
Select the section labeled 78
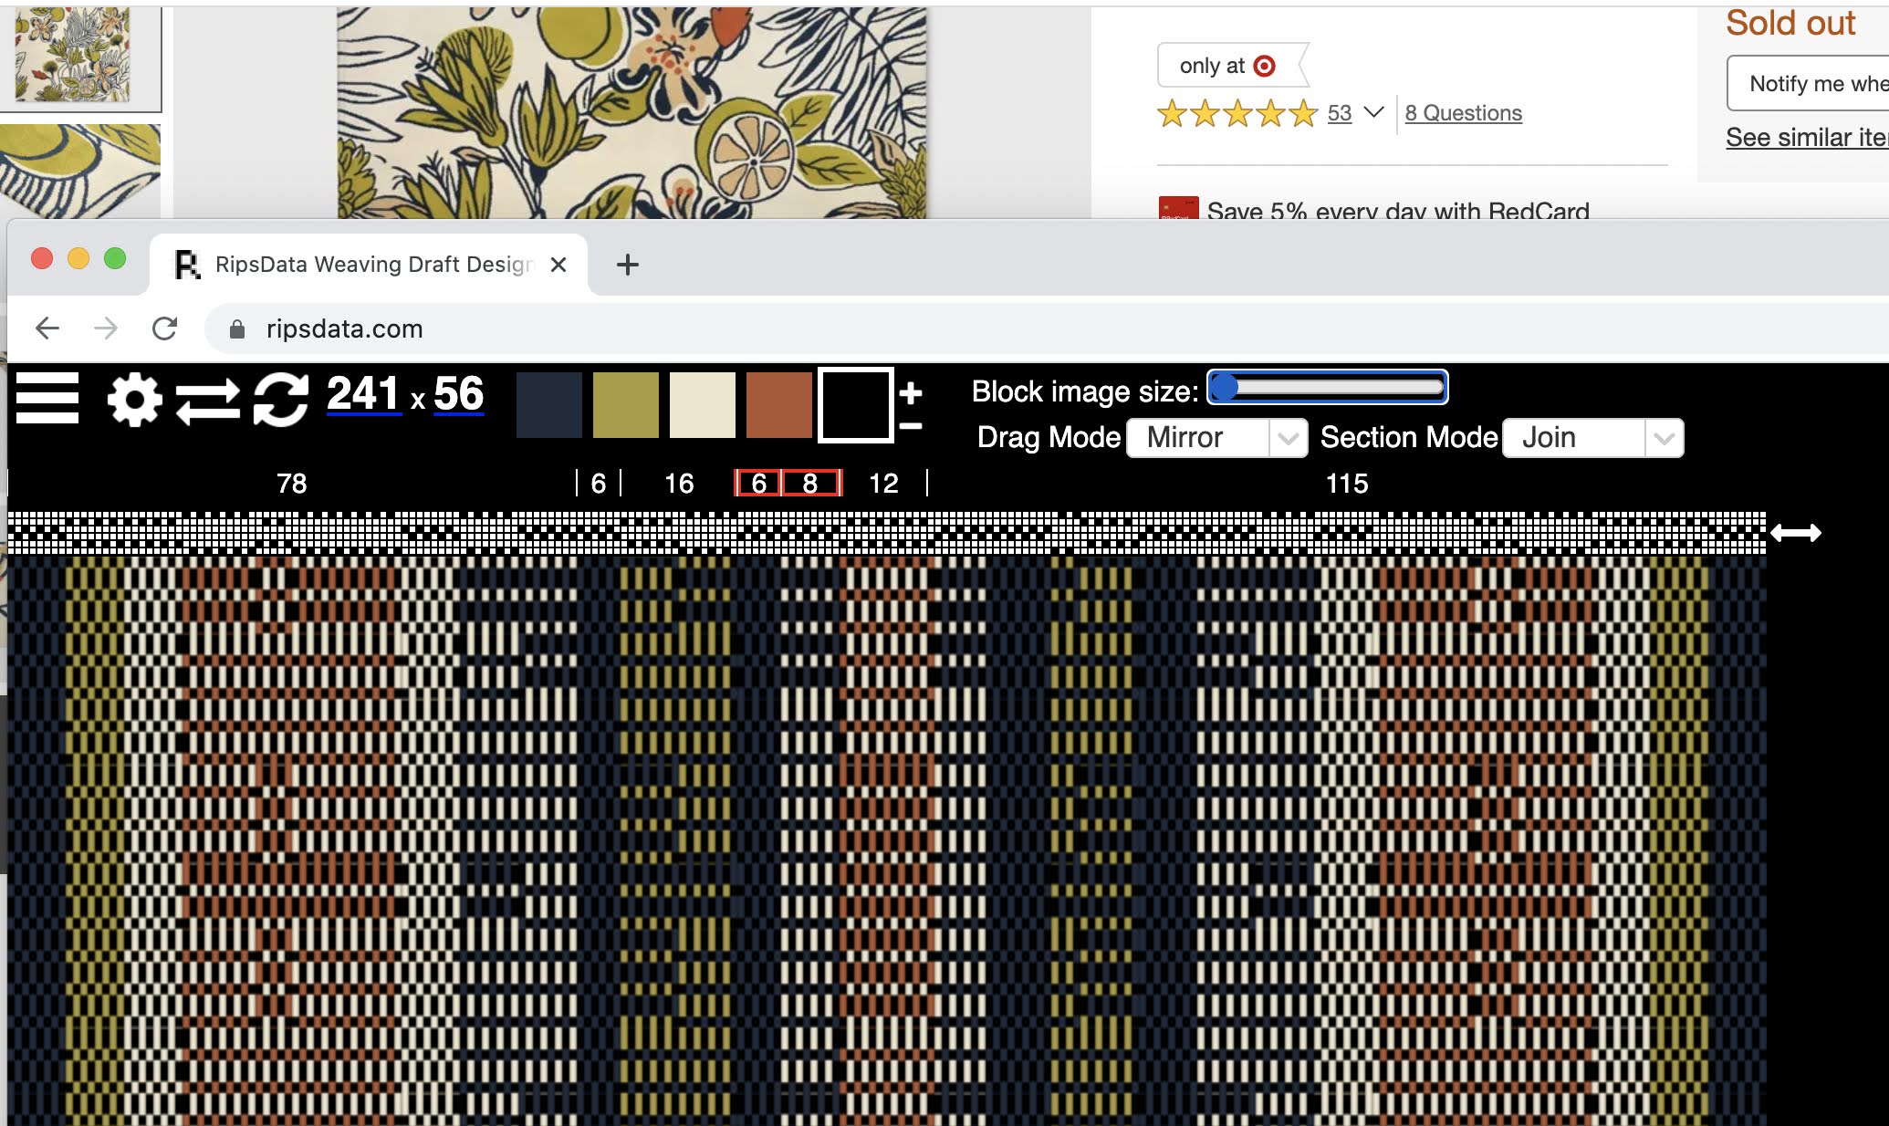coord(292,484)
